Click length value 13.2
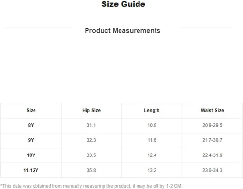 [152, 170]
